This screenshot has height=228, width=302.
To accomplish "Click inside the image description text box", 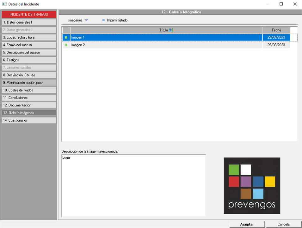I will coord(133,185).
